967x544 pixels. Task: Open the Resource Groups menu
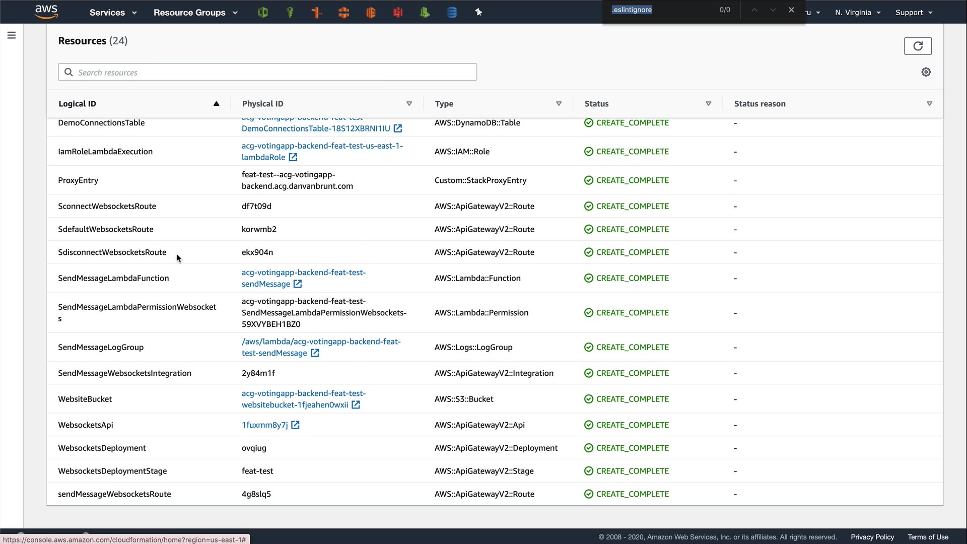click(x=195, y=13)
